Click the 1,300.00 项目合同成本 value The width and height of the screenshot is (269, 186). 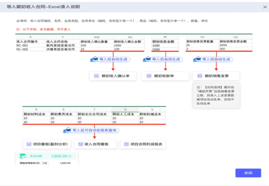(65, 163)
